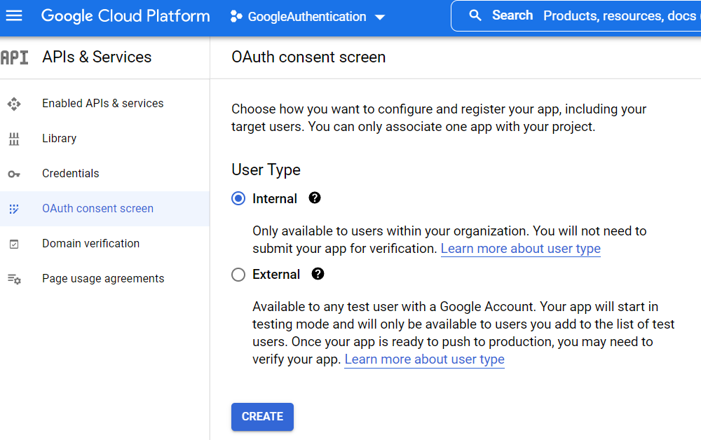Click the API logo icon
This screenshot has width=701, height=440.
[14, 57]
